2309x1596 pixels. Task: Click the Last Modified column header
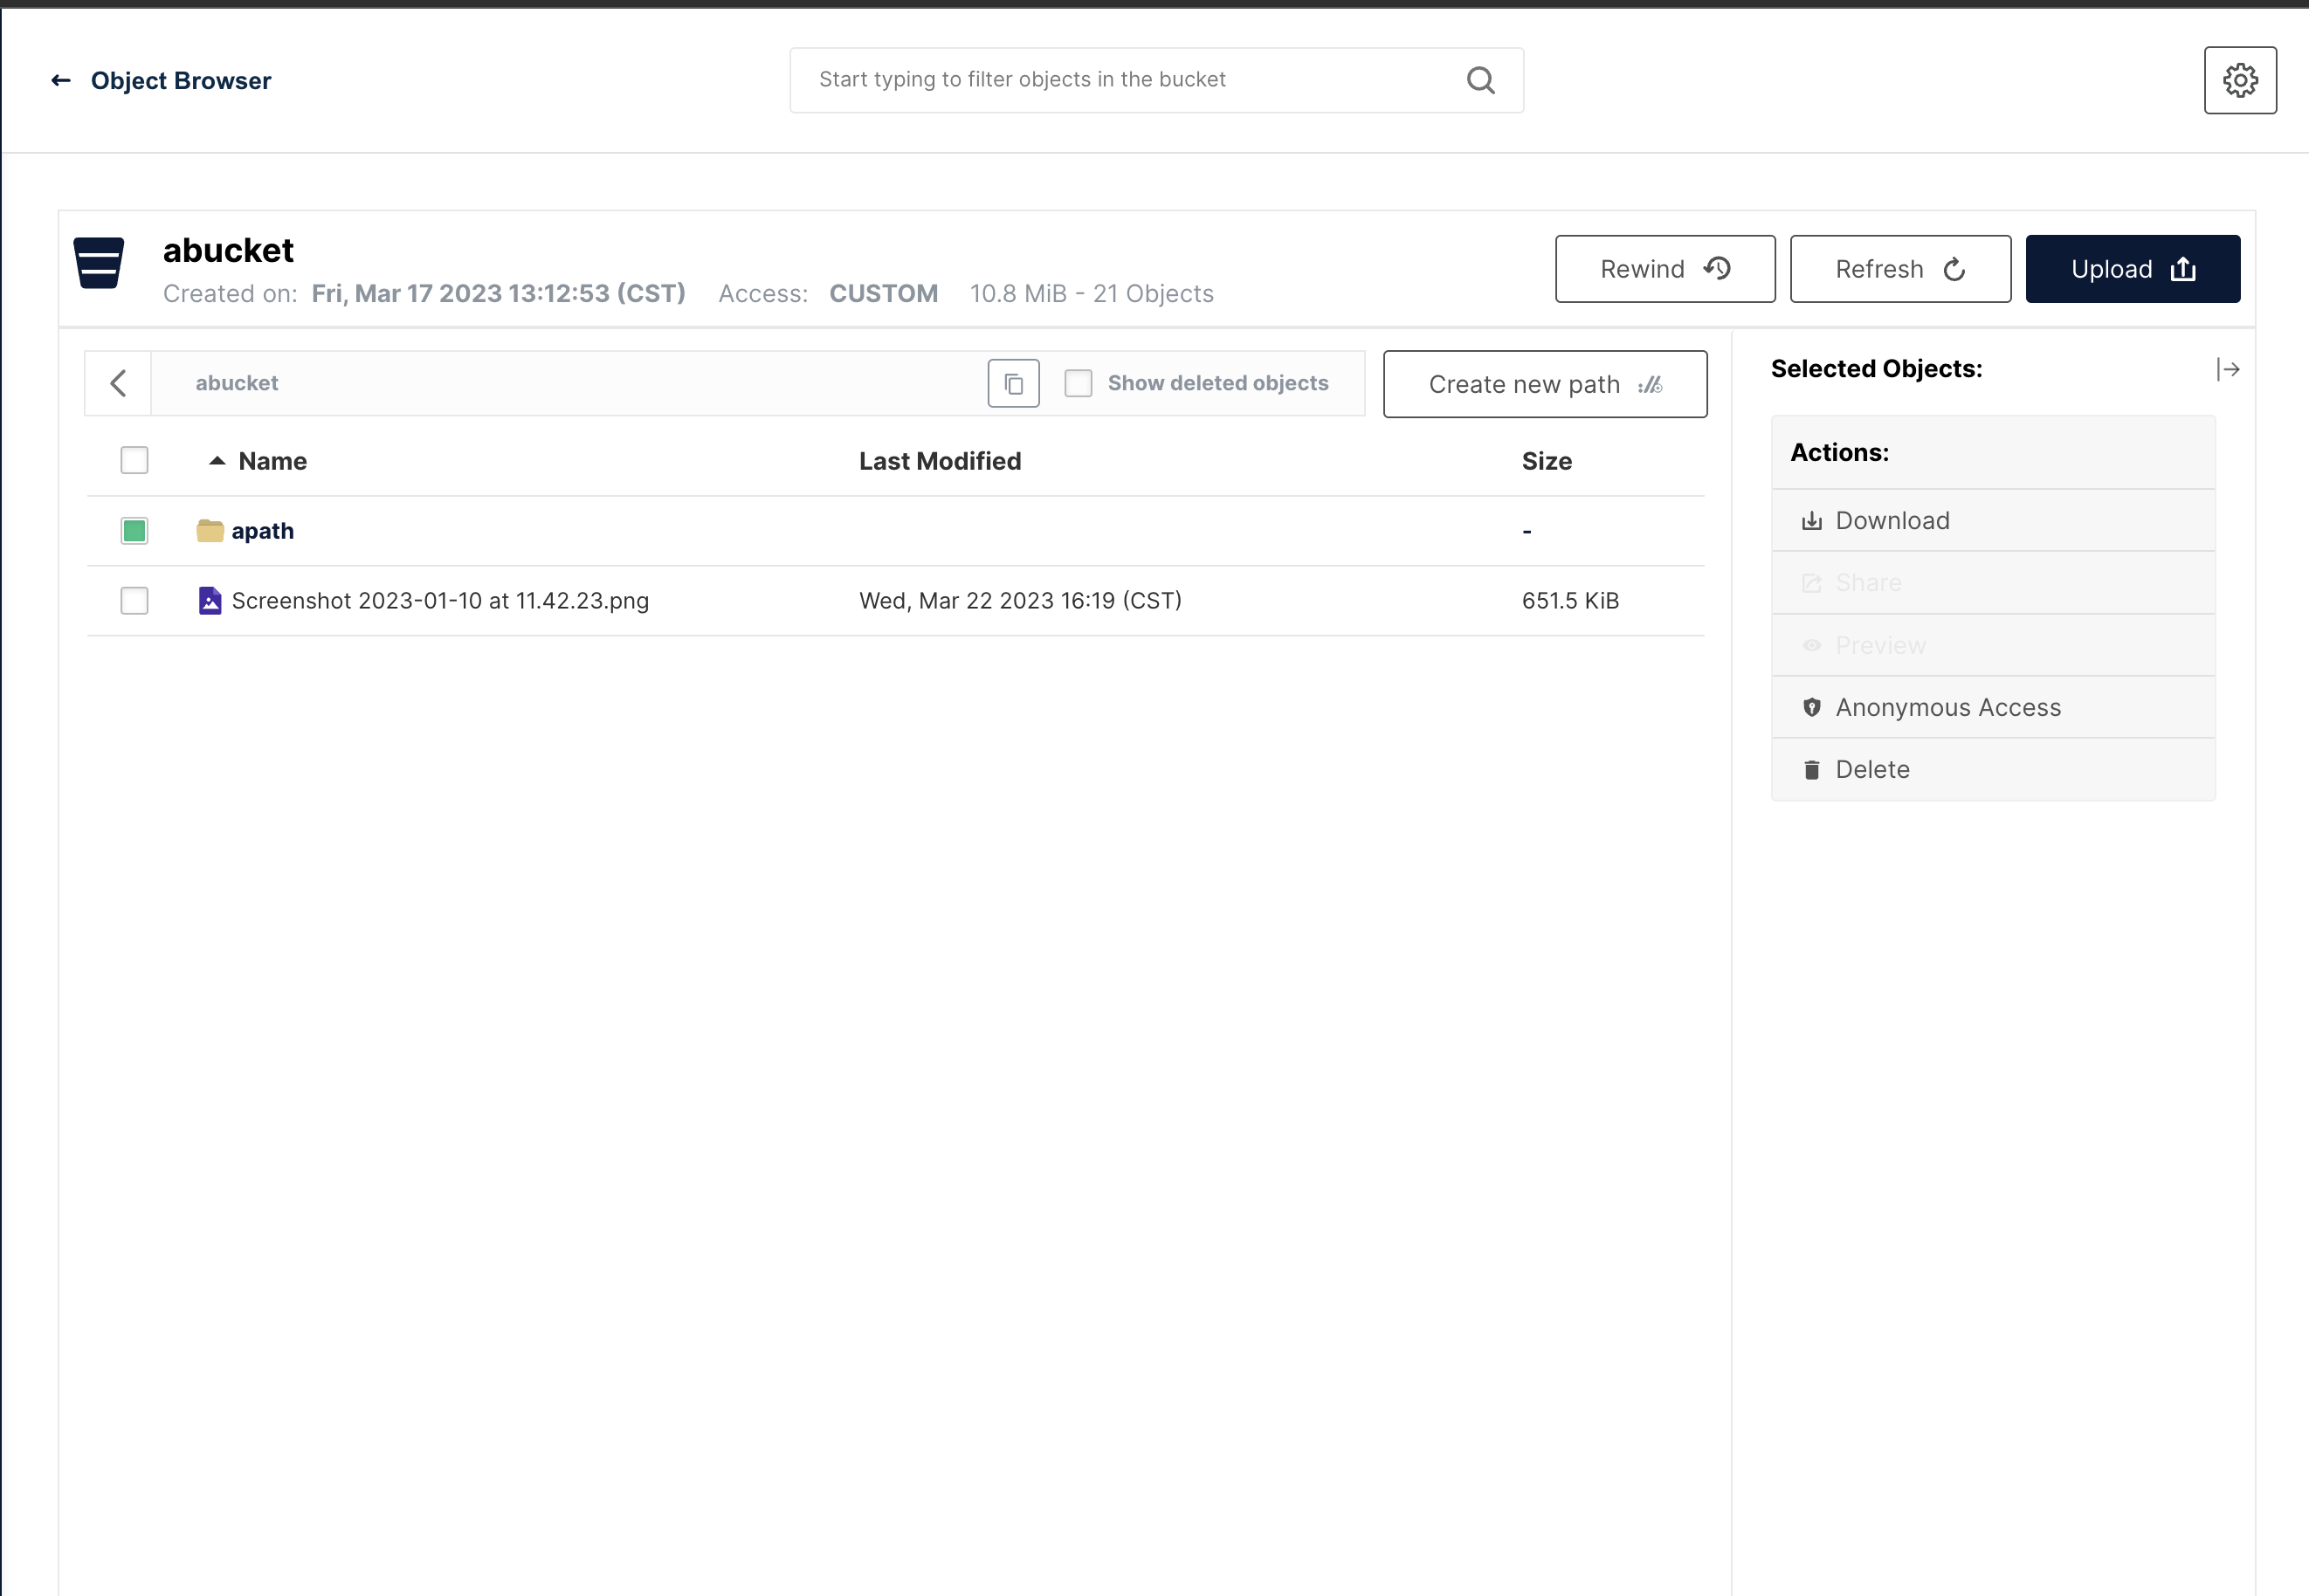940,461
